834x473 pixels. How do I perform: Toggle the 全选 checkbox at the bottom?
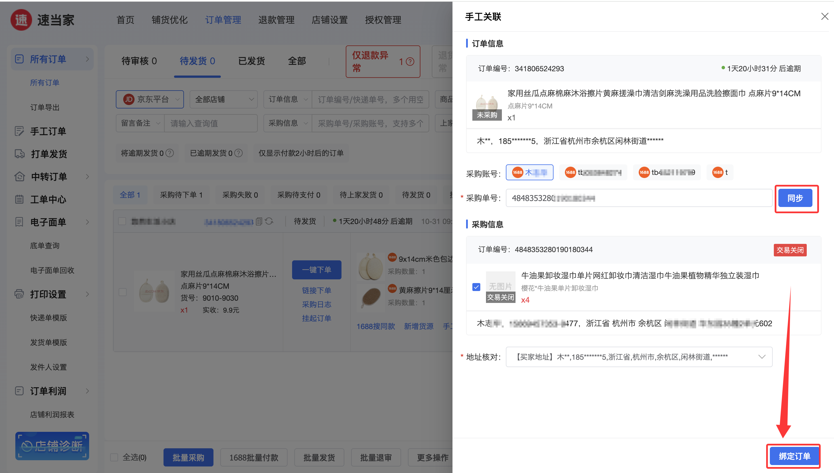(x=114, y=457)
